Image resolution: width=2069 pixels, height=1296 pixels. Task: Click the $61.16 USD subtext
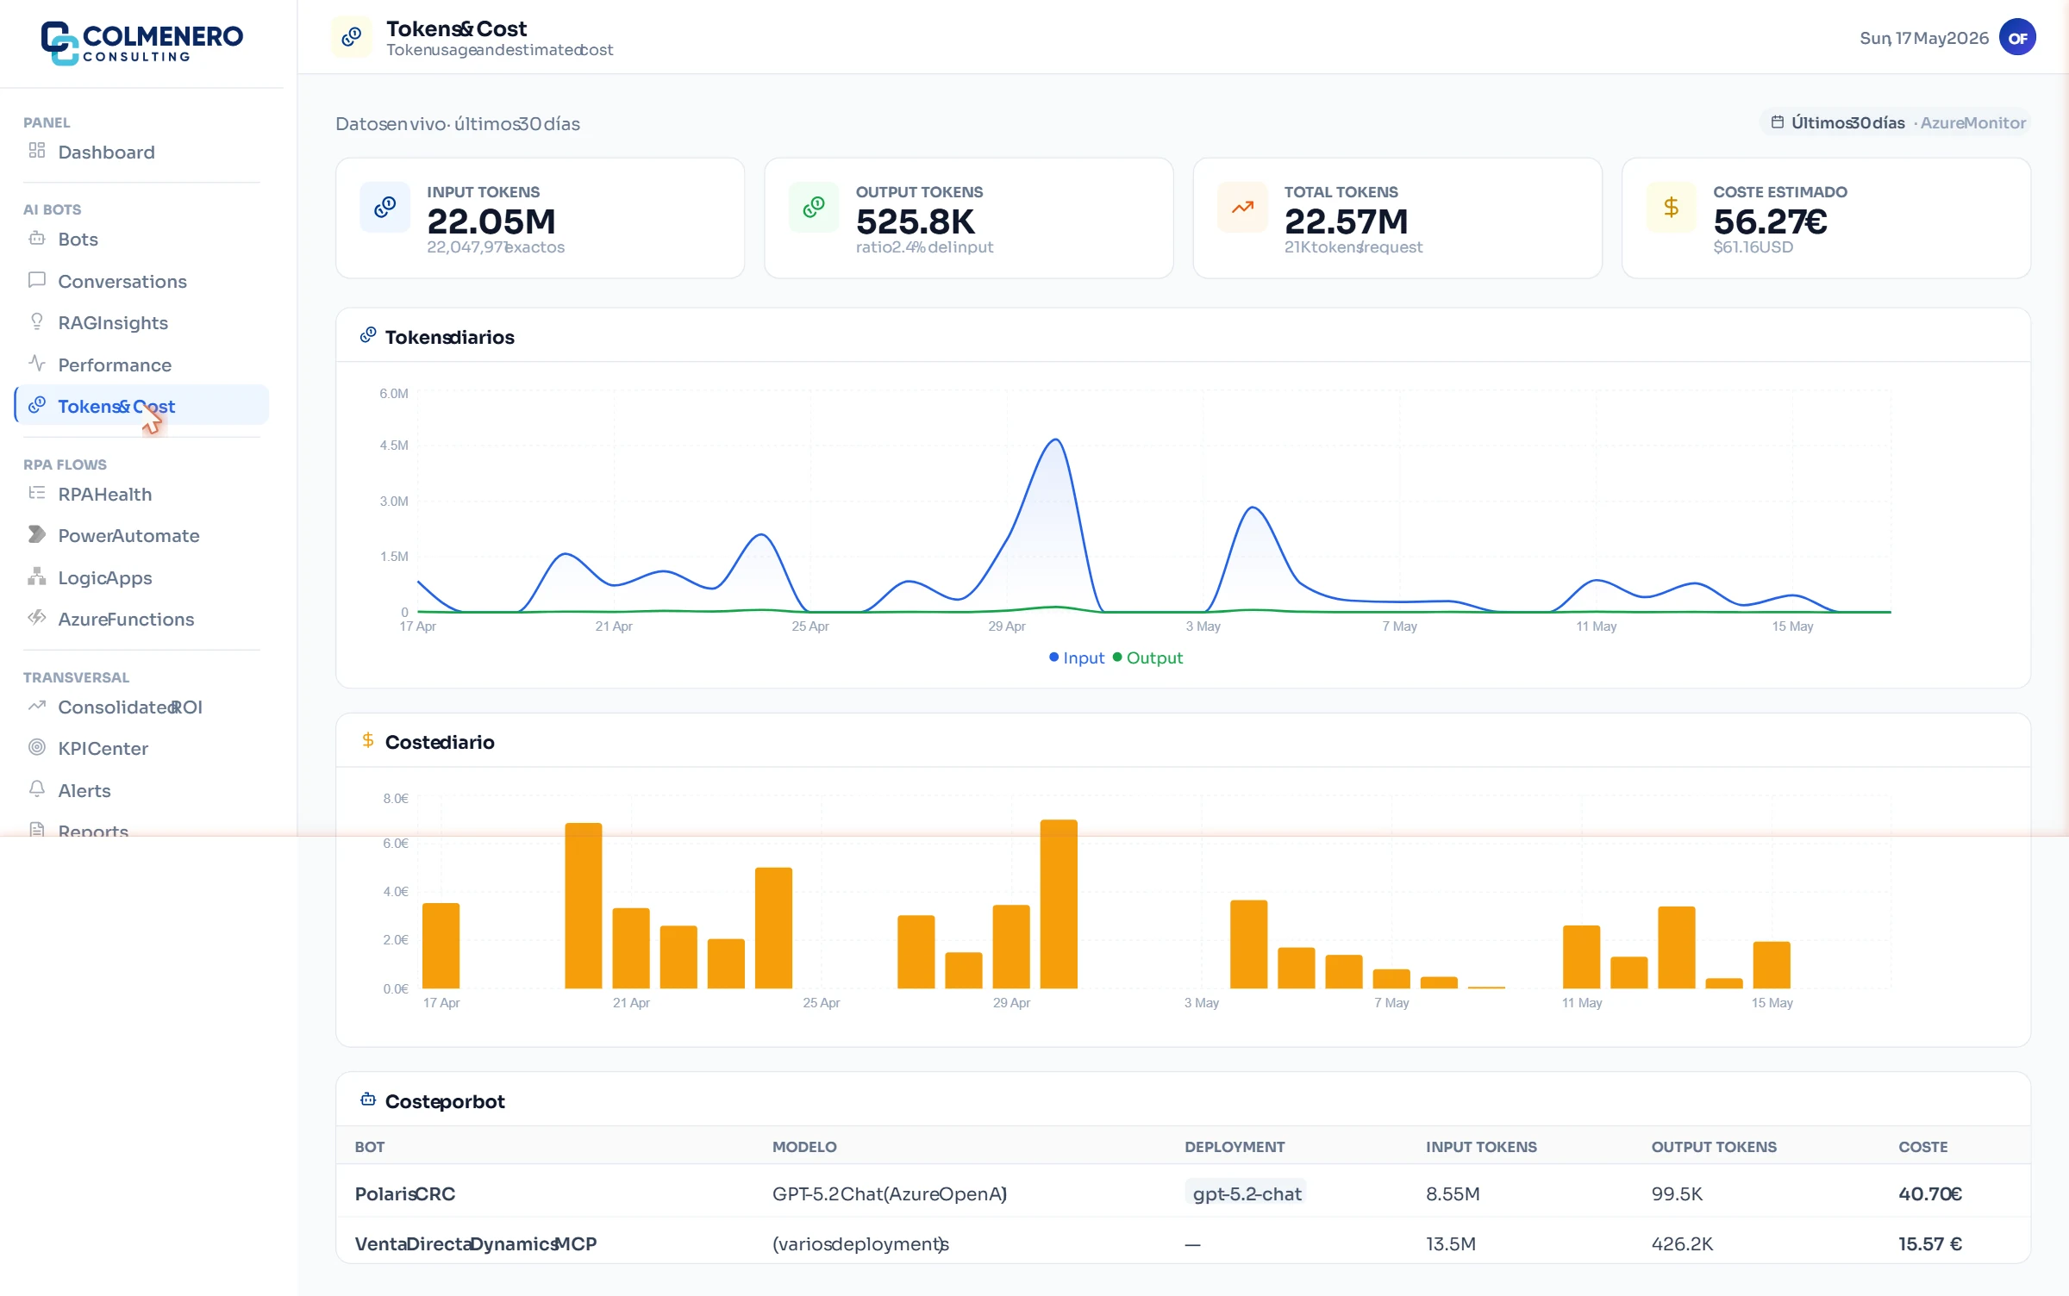(1753, 247)
